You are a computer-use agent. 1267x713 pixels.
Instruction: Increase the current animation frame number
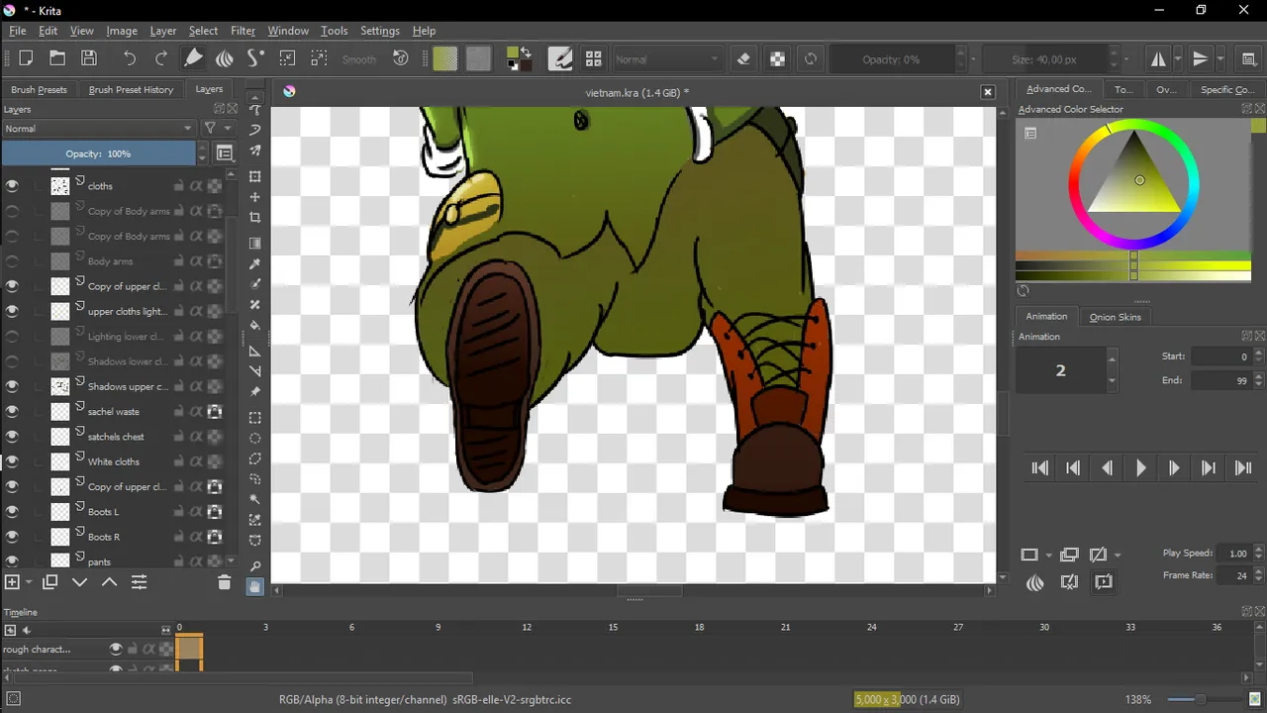click(x=1113, y=358)
